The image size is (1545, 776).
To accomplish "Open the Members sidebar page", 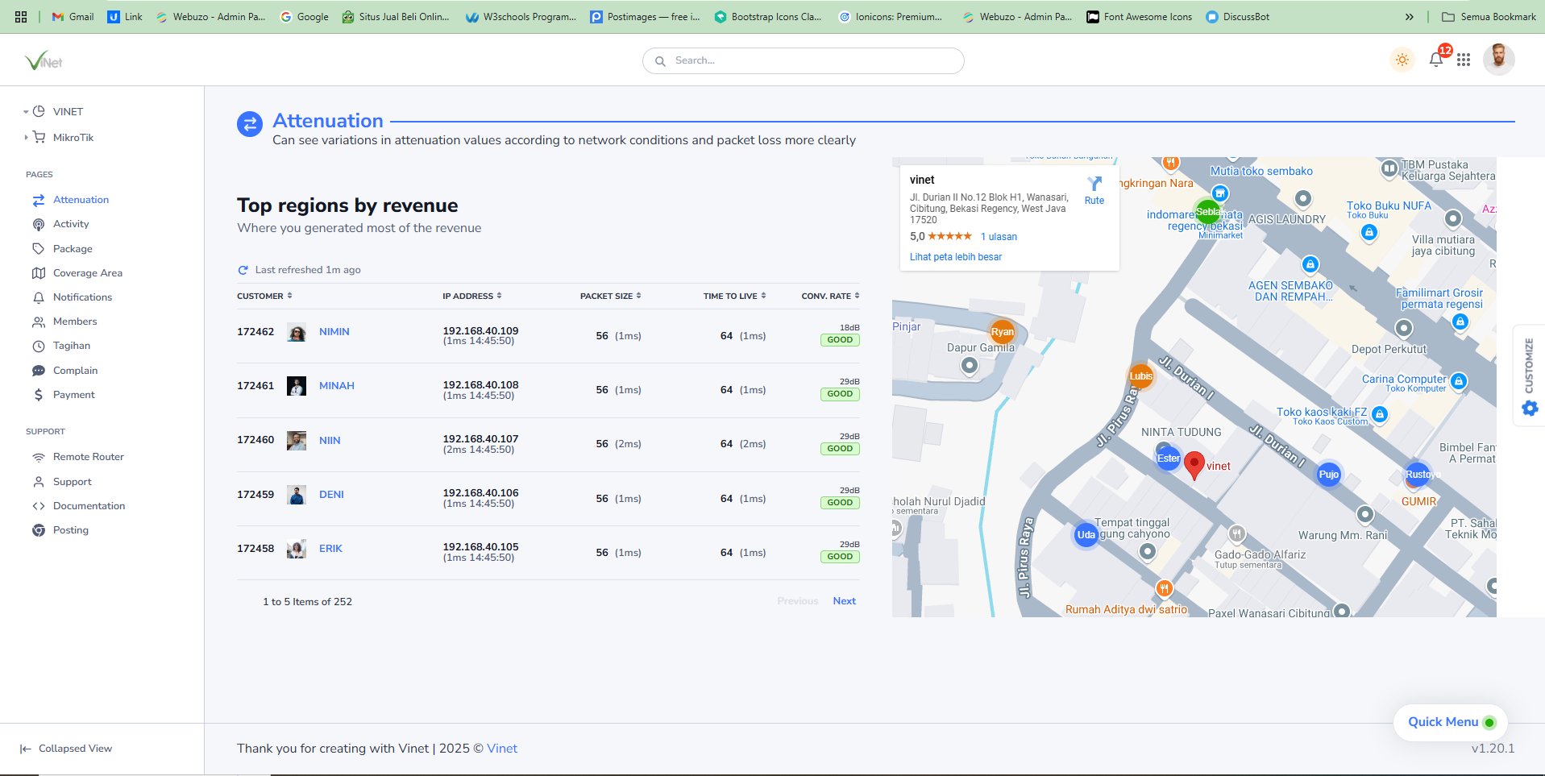I will (75, 322).
